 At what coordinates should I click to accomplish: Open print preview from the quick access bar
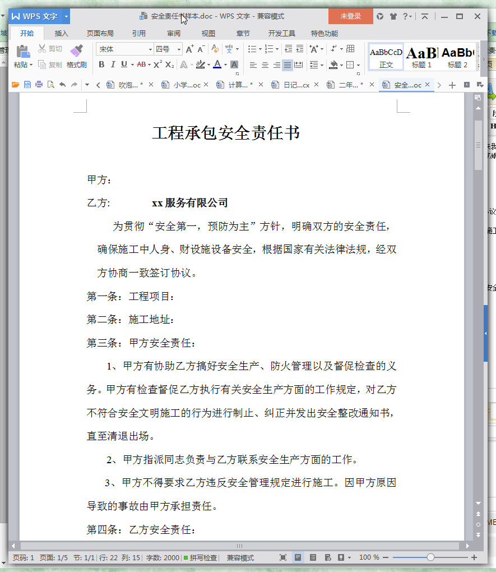(50, 85)
